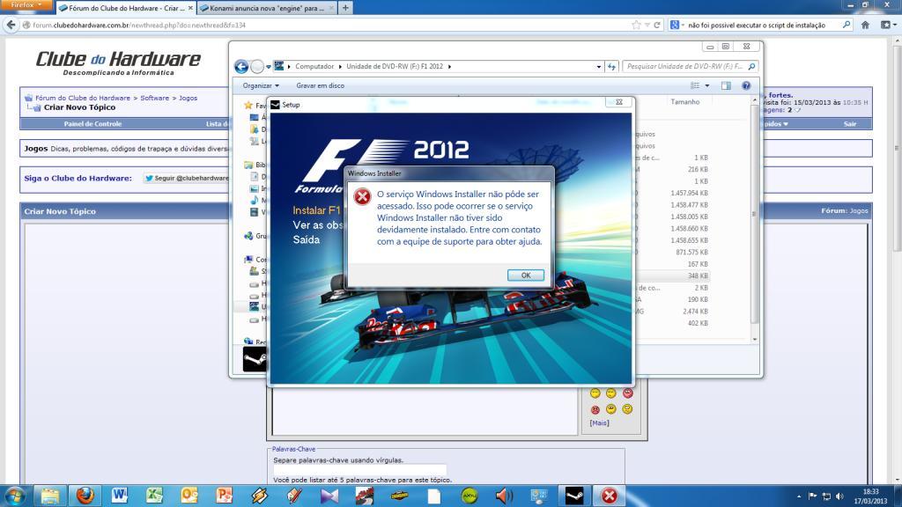
Task: Select the file row sized 1.457.954 KB
Action: [689, 193]
